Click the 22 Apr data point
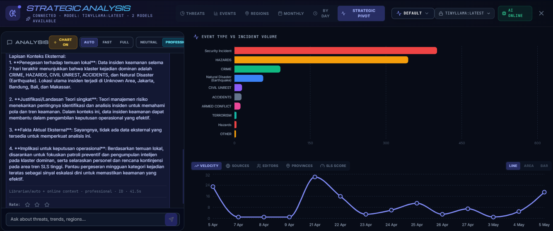553x231 pixels. click(340, 196)
